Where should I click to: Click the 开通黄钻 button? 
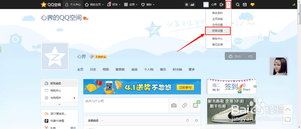click(x=101, y=57)
